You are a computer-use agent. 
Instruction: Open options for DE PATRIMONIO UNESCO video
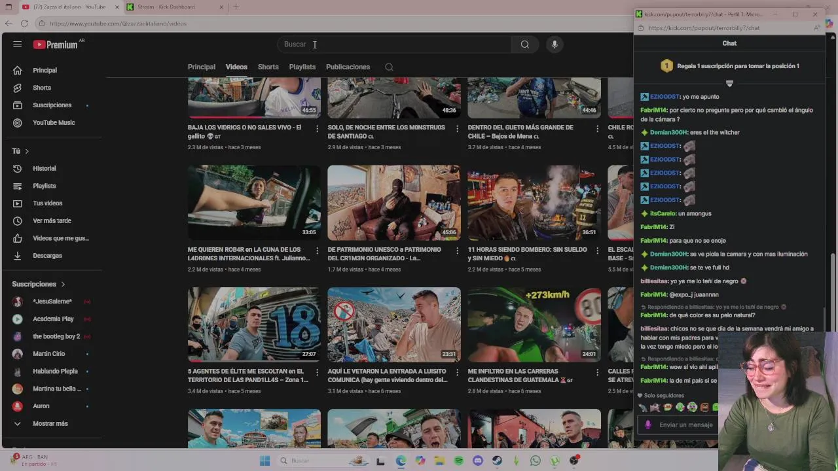click(457, 251)
